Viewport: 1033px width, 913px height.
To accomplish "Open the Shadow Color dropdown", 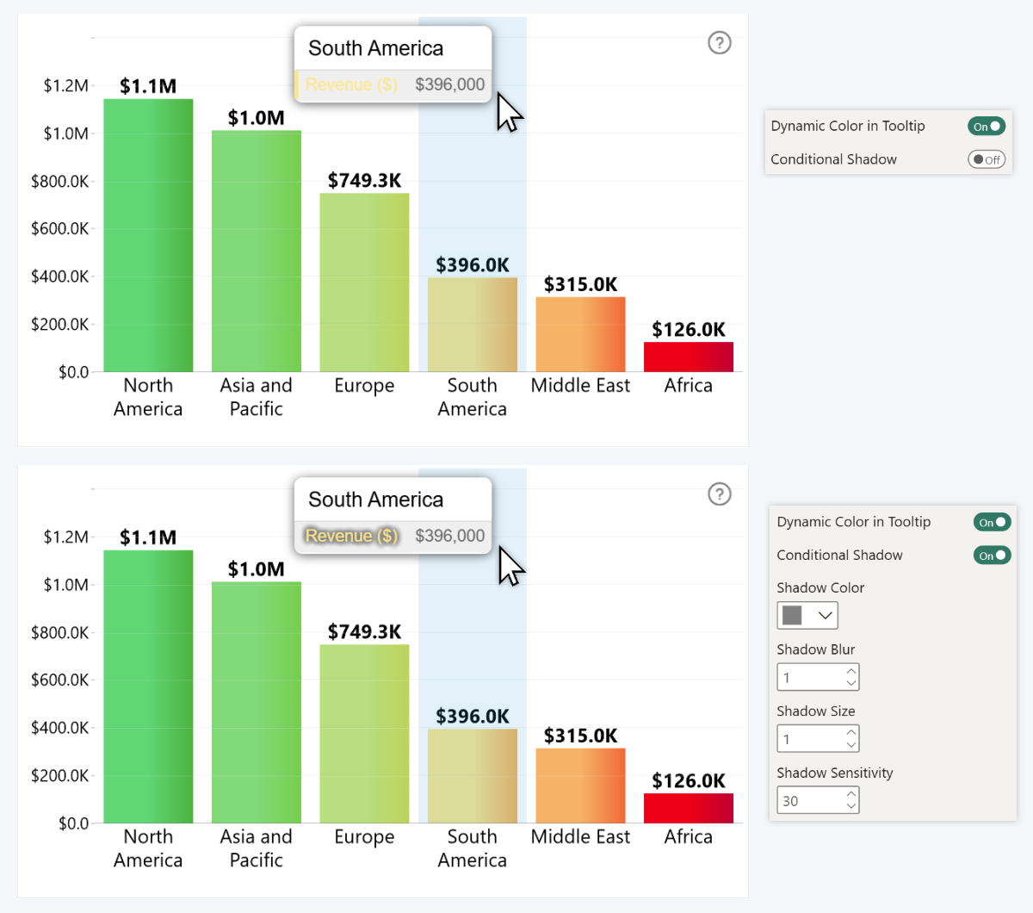I will tap(824, 615).
